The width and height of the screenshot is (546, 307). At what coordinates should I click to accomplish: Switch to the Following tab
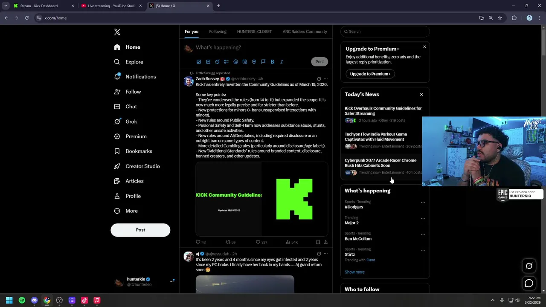218,32
